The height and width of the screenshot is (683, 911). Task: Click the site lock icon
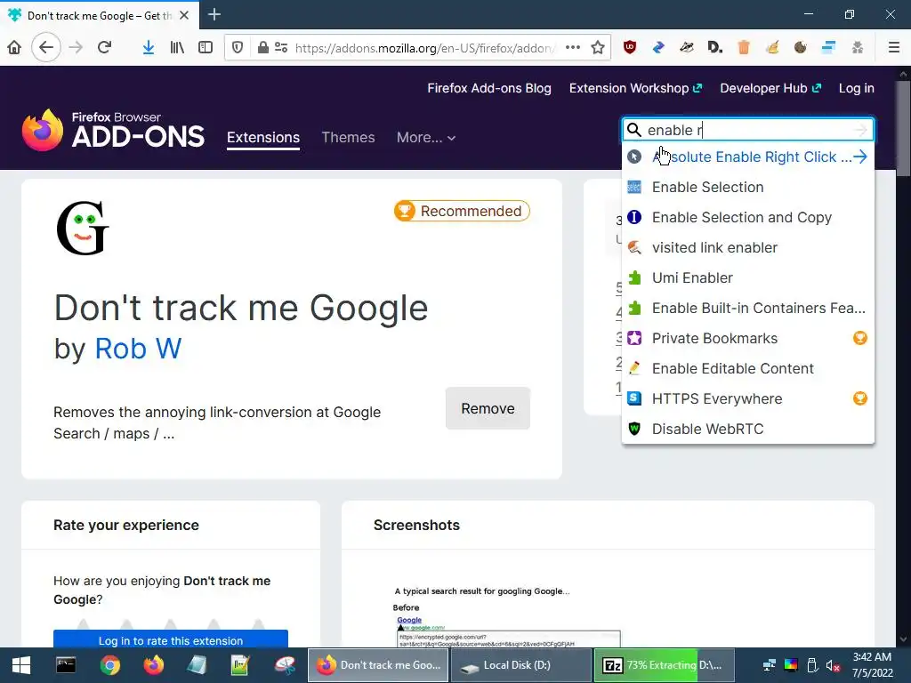(x=262, y=48)
